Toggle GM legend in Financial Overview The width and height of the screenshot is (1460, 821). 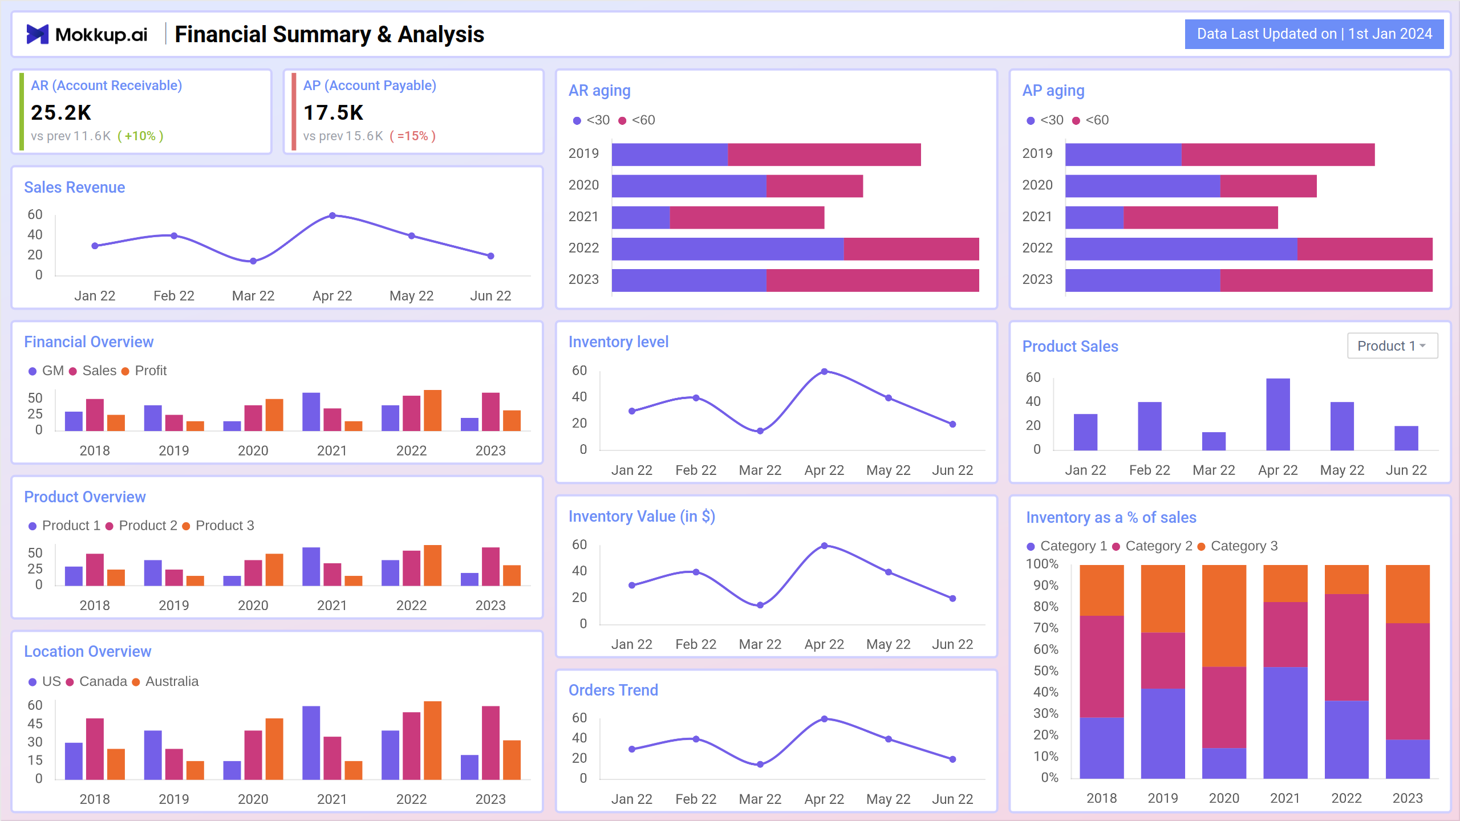coord(46,371)
